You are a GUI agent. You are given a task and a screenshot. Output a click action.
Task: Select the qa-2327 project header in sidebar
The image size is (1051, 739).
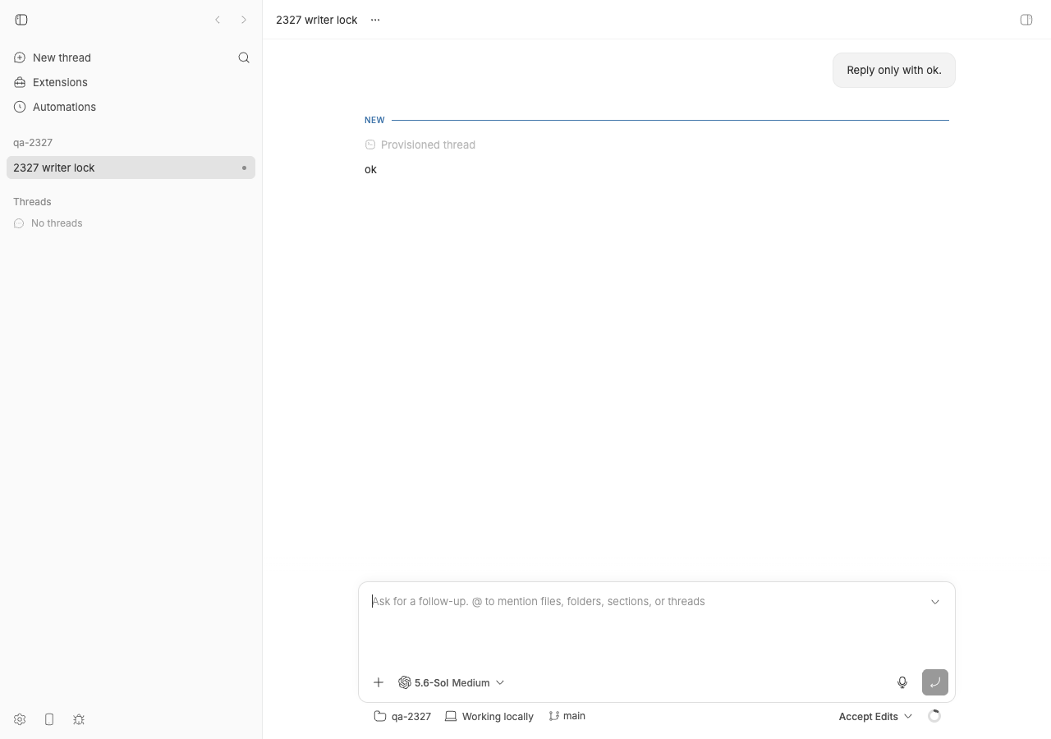[33, 142]
